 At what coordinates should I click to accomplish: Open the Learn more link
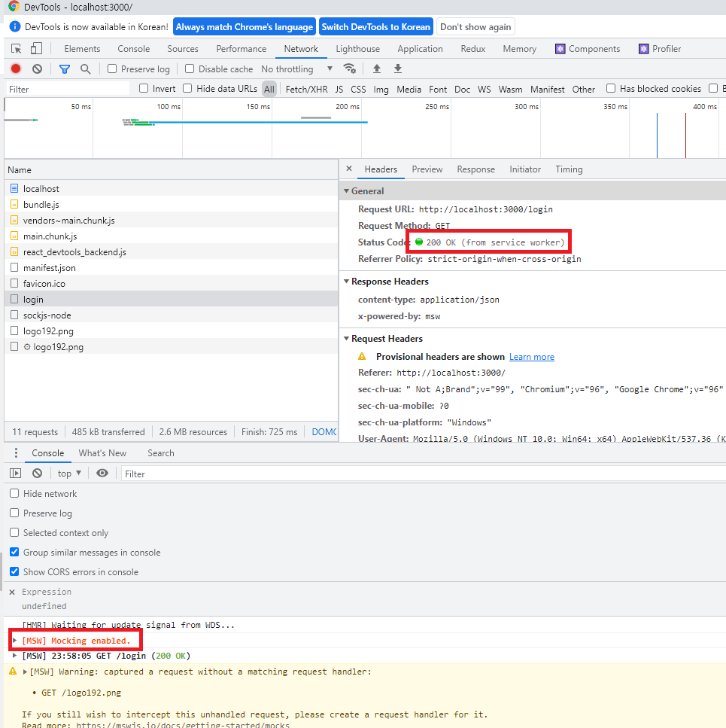532,357
